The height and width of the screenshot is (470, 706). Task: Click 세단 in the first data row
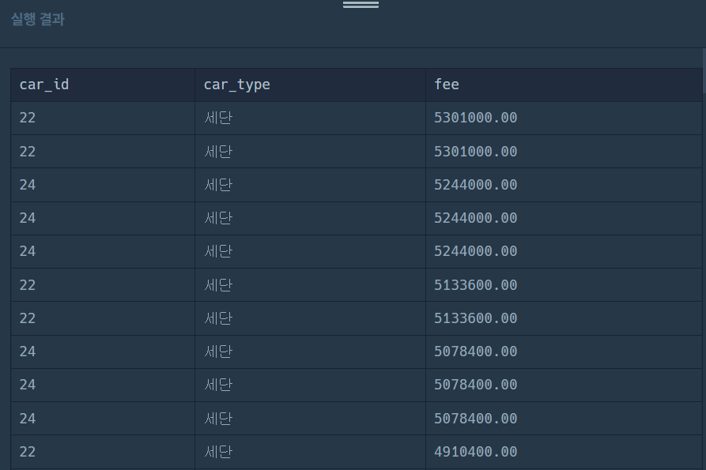pos(218,118)
